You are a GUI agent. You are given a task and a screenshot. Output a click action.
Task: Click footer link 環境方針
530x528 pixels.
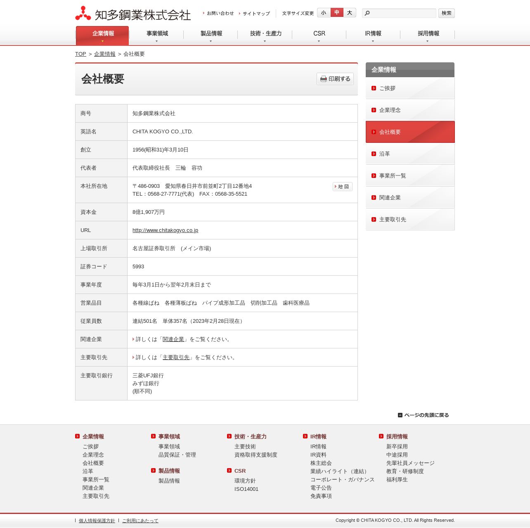pyautogui.click(x=245, y=481)
